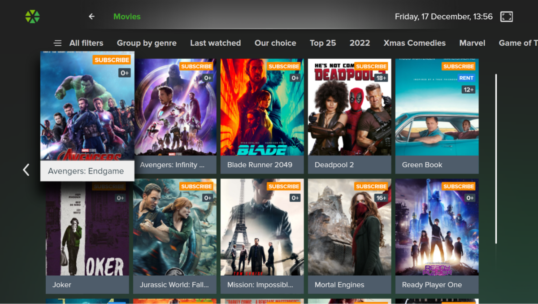Image resolution: width=538 pixels, height=304 pixels.
Task: Click the Green Book title label
Action: click(422, 165)
